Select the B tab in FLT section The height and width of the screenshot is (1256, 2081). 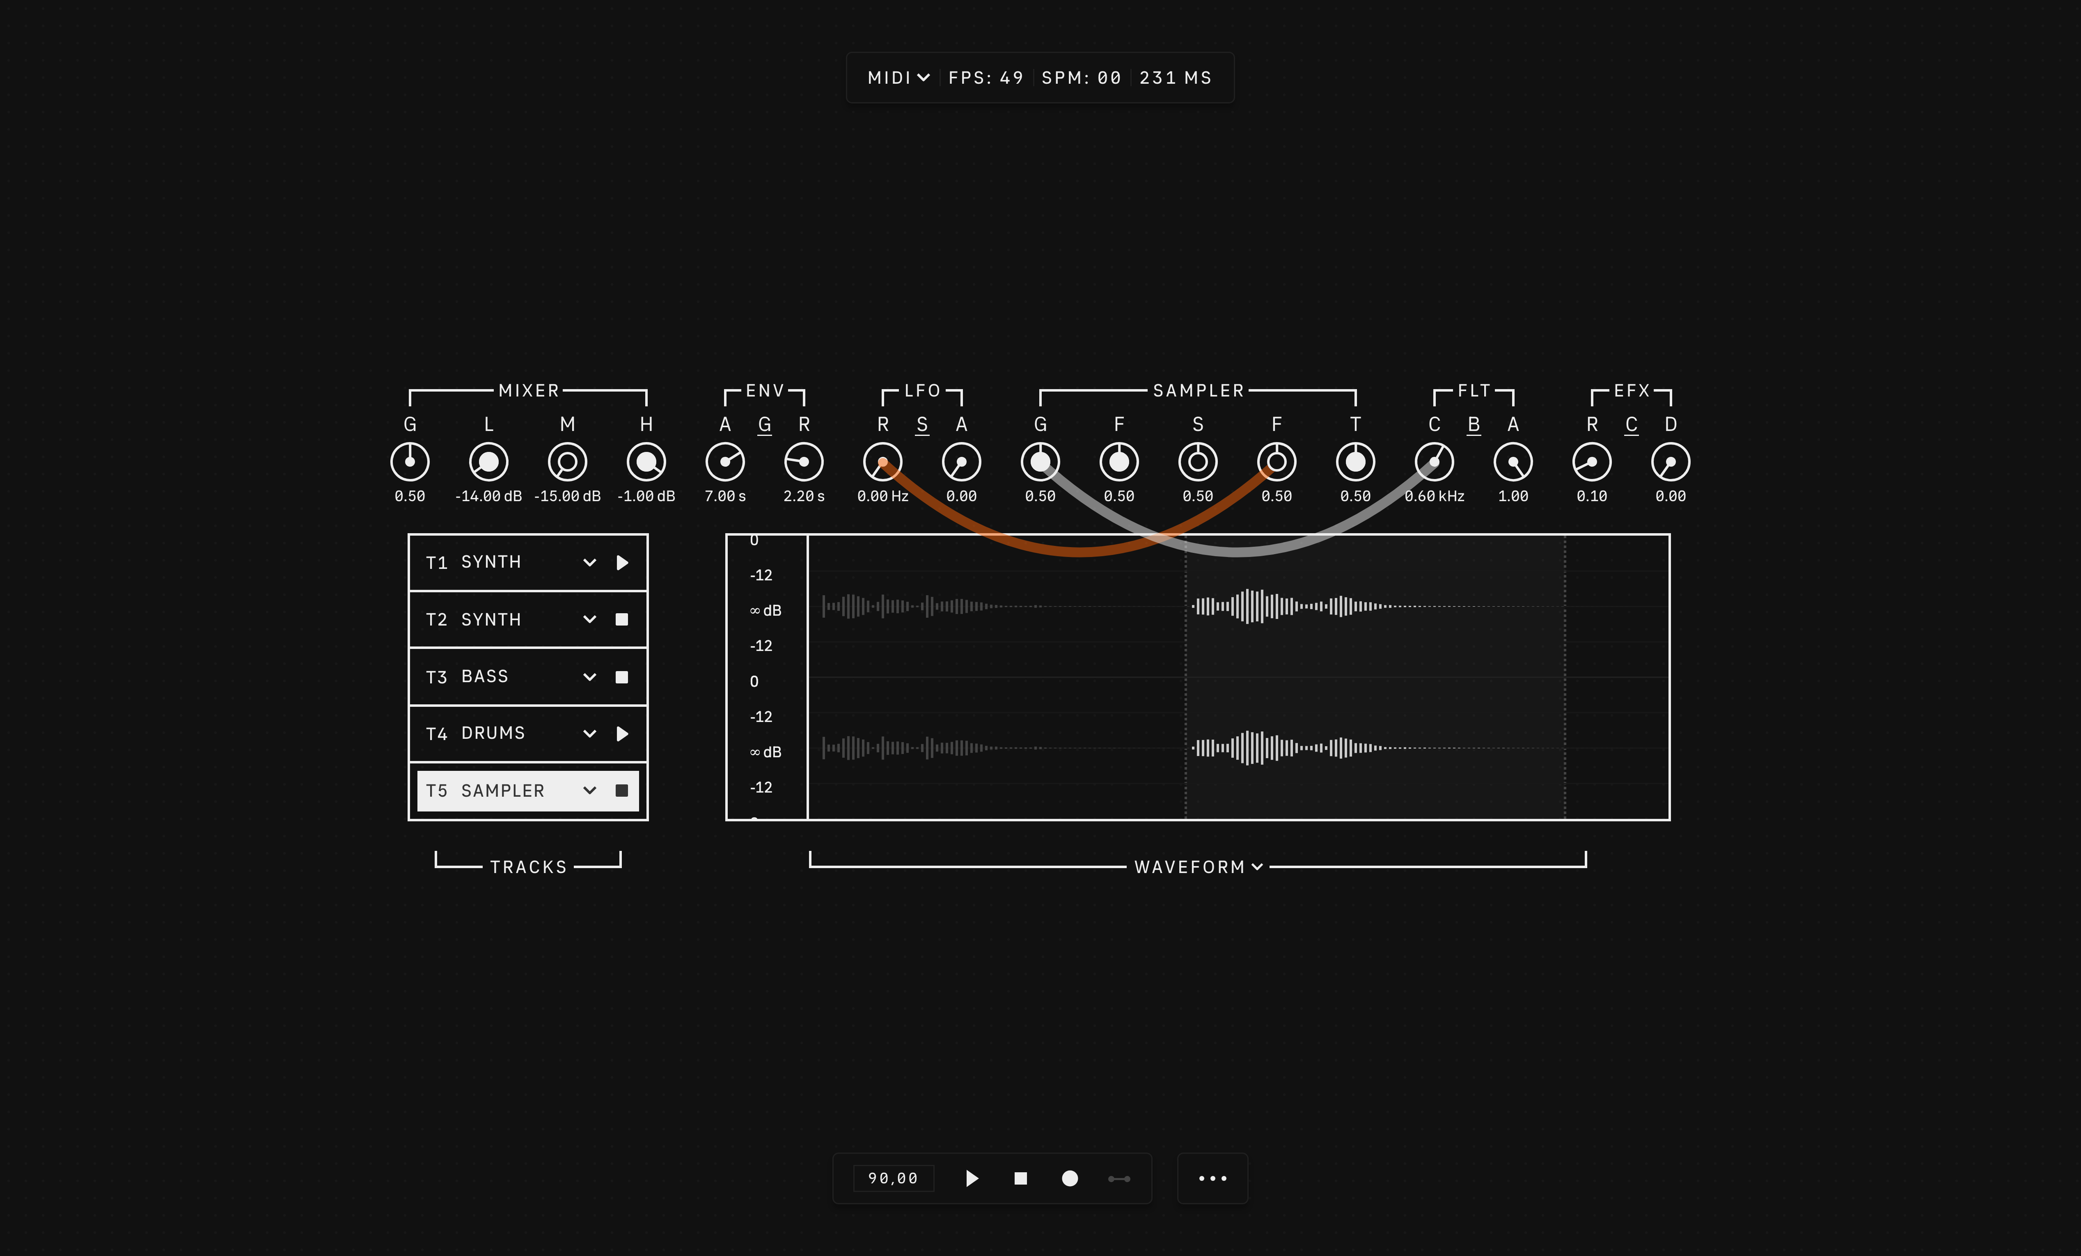pos(1474,424)
